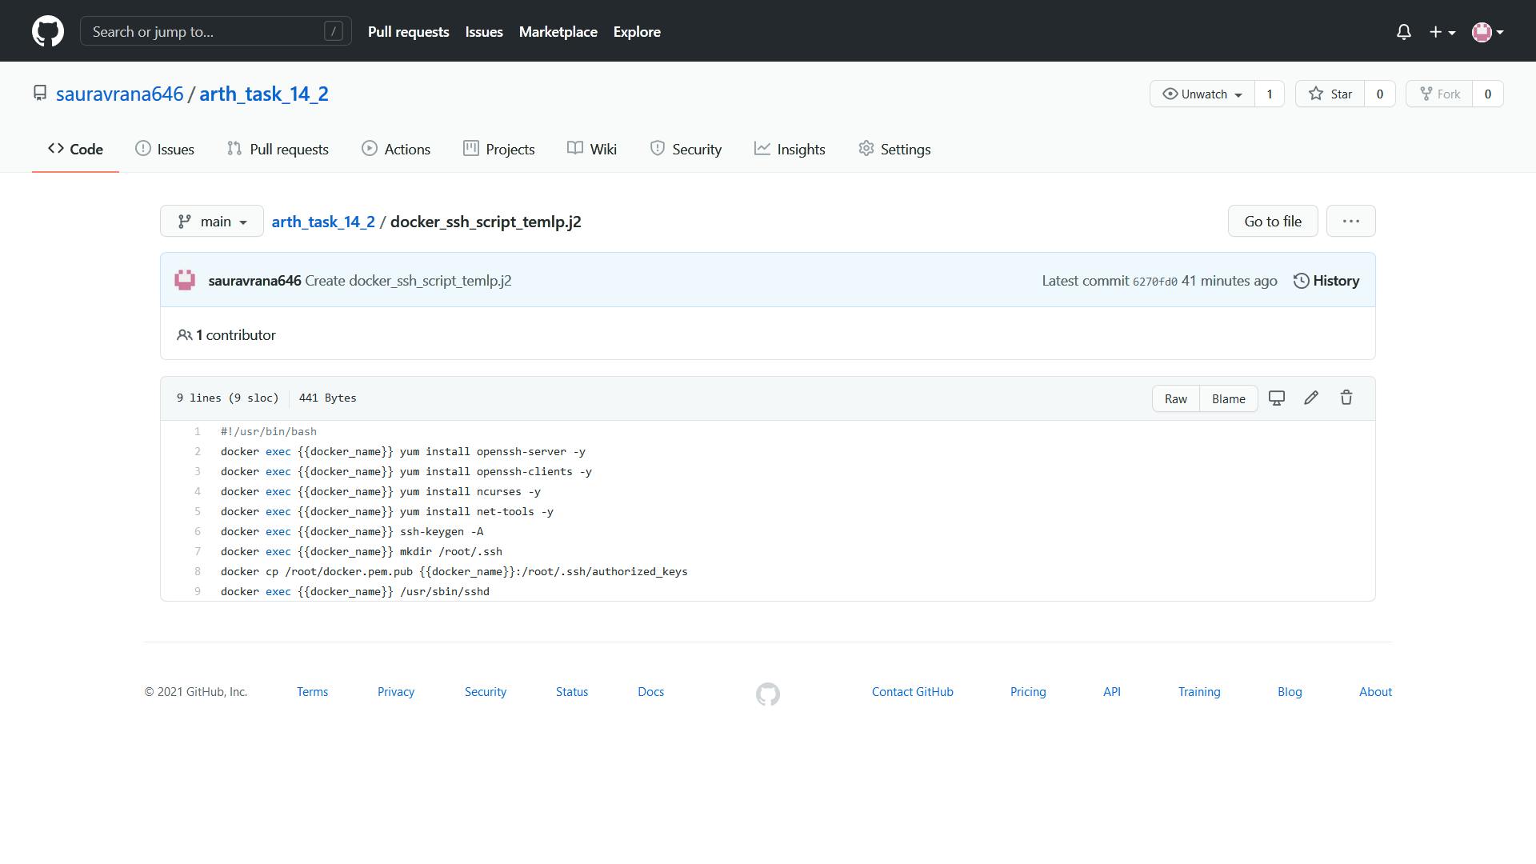Click the GitHub Octocat logo in the header
This screenshot has height=864, width=1536.
click(x=48, y=31)
